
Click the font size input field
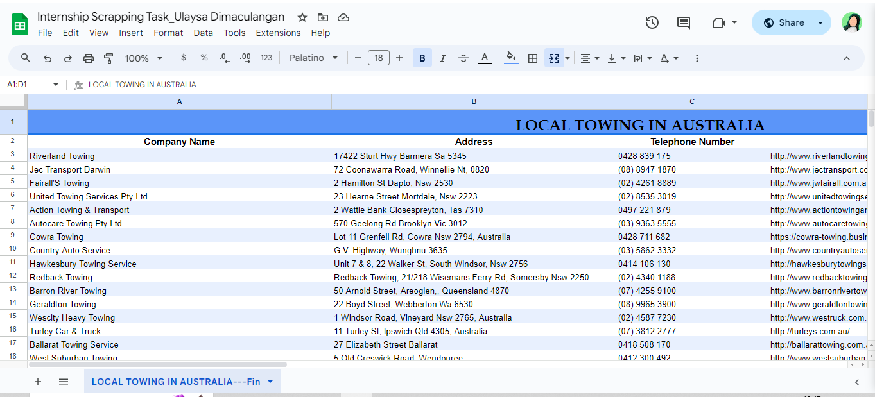379,58
